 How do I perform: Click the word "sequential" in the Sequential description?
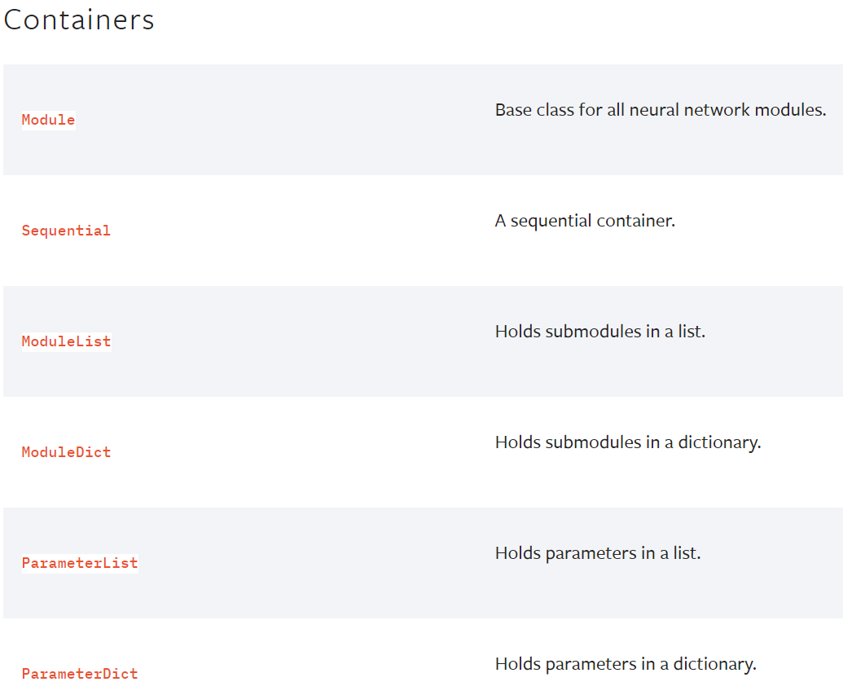tap(551, 221)
